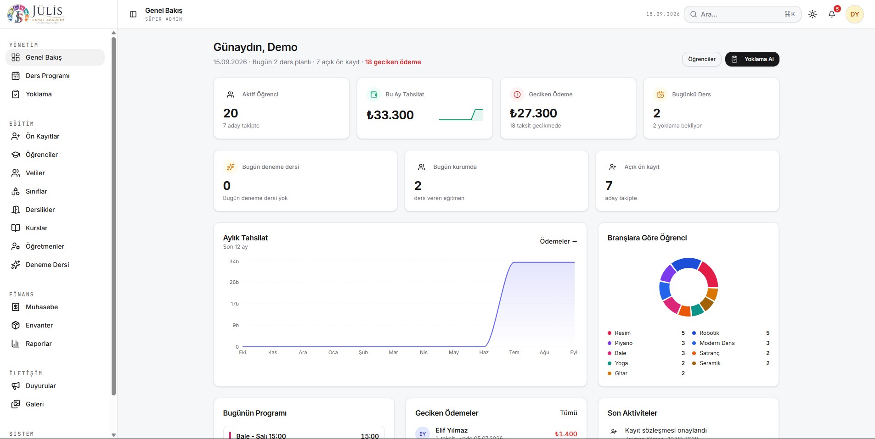This screenshot has width=875, height=439.
Task: Open the Öğrenciler button near header
Action: [x=701, y=59]
